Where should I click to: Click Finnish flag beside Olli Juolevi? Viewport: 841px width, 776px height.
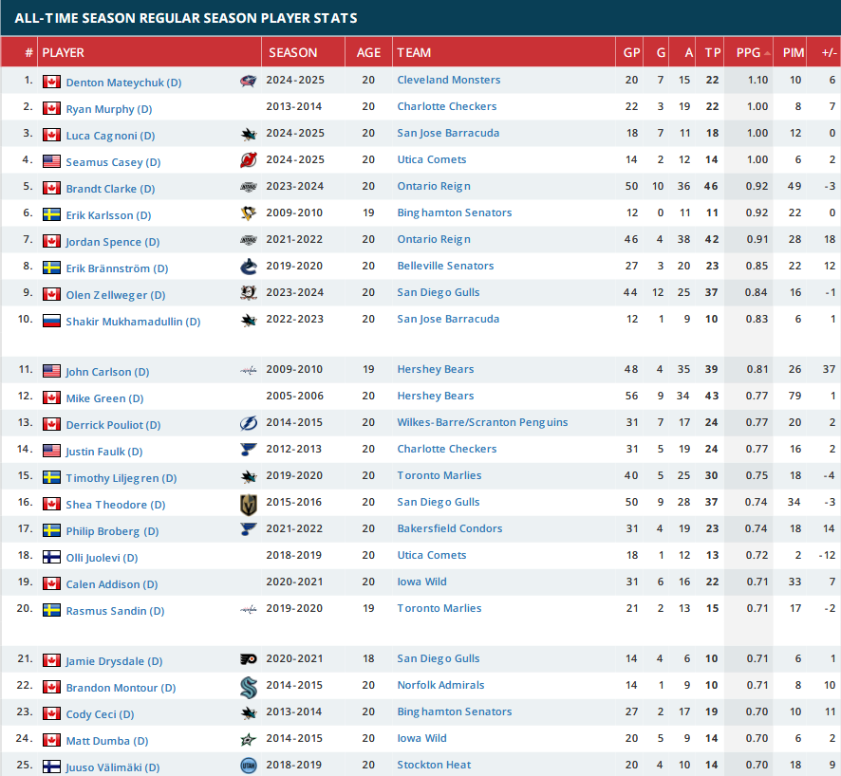pos(51,557)
